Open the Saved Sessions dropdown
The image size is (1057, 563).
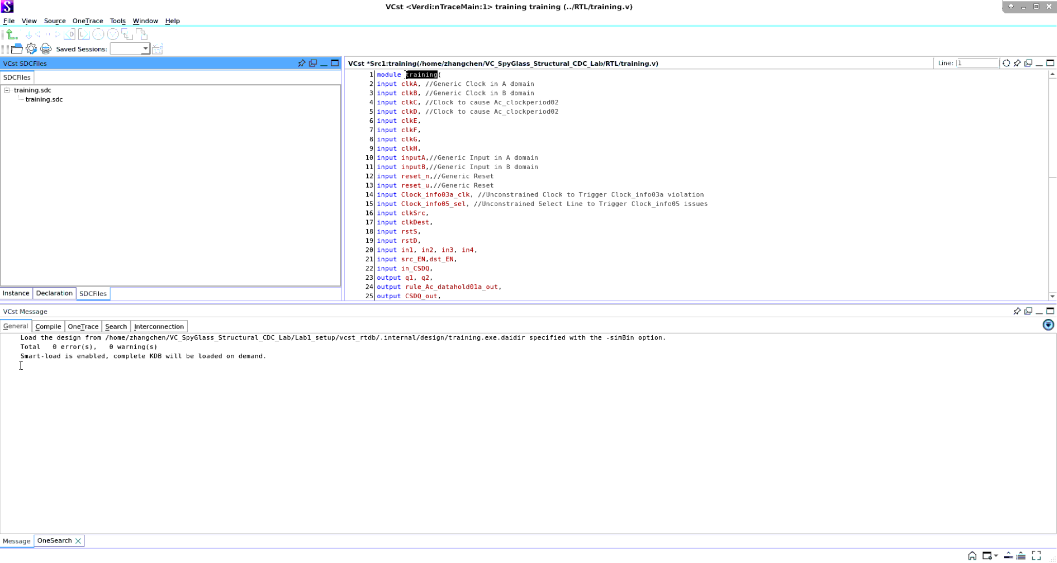[146, 48]
